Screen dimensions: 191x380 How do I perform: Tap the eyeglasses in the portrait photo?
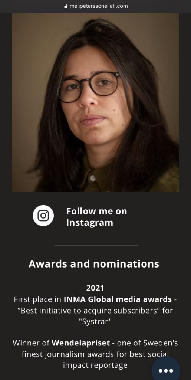[89, 87]
